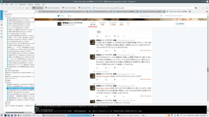This screenshot has width=209, height=117.
Task: Open the Likes 554 stat
Action: coord(121,24)
